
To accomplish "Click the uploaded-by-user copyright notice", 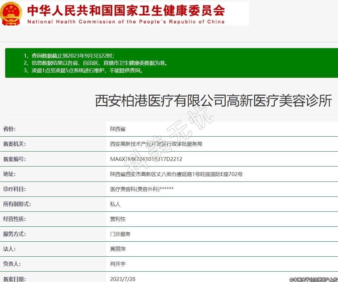I will pos(313,279).
